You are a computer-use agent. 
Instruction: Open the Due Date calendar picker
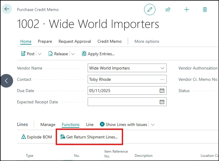coord(162,91)
